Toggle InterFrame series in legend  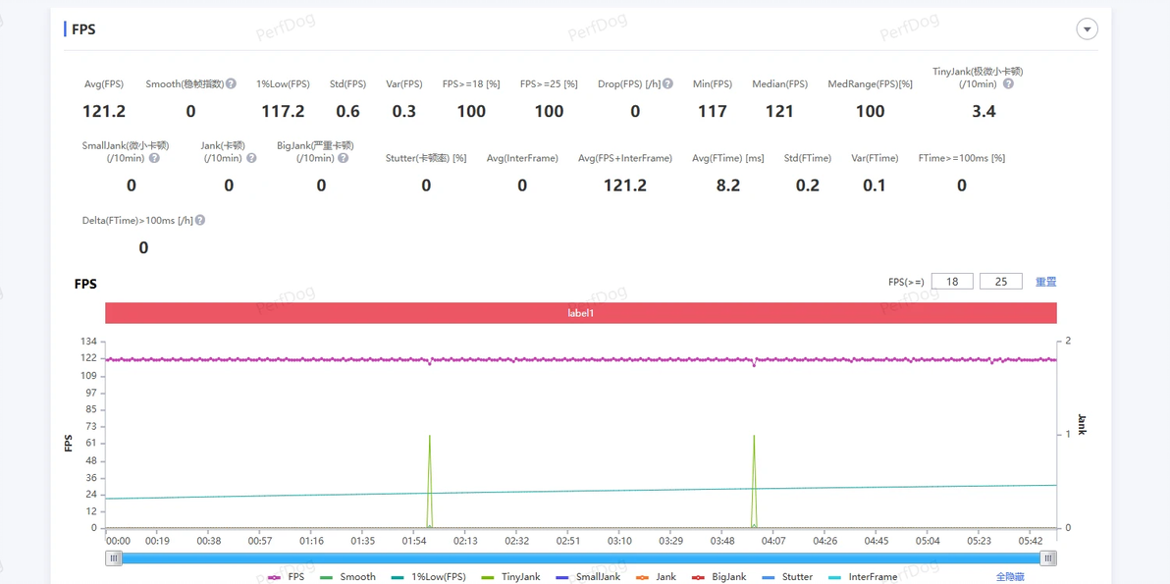tap(863, 577)
